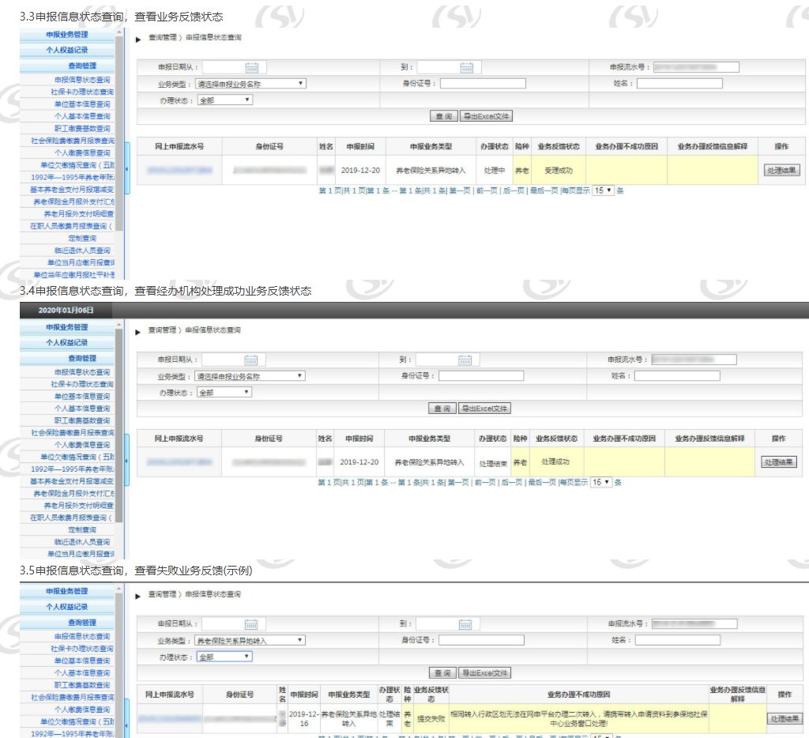
Task: Open end-date calendar icon in section 3.3
Action: tap(466, 68)
